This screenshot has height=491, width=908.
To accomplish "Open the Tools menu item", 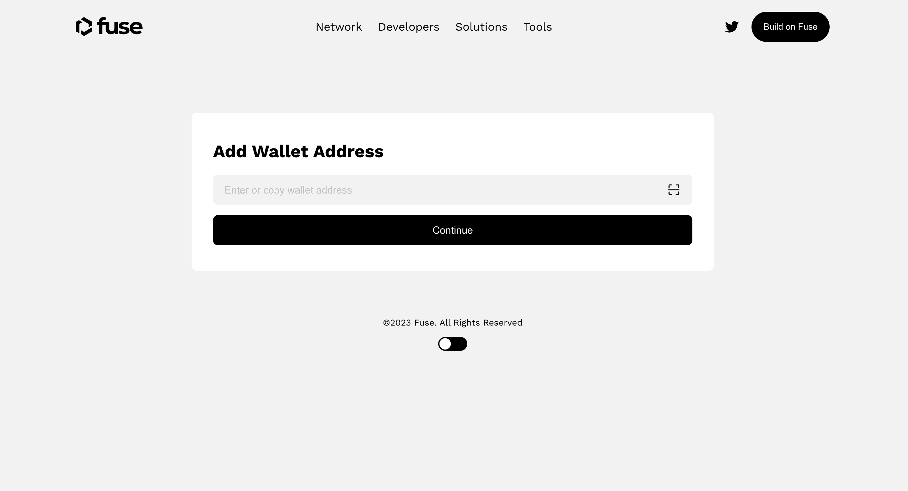I will click(x=537, y=27).
